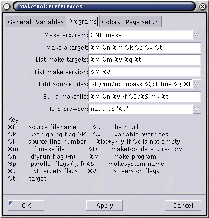Image resolution: width=209 pixels, height=218 pixels.
Task: Focus the Make a target field
Action: coord(144,48)
